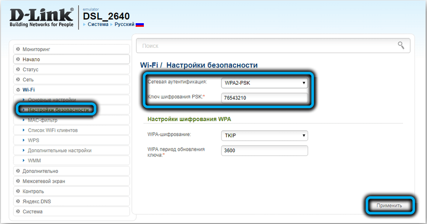The width and height of the screenshot is (427, 224).
Task: Click the Ключ шифрования PSK field
Action: (265, 98)
